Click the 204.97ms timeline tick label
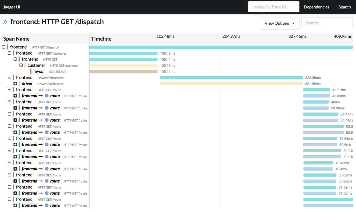The width and height of the screenshot is (356, 212). pos(231,37)
